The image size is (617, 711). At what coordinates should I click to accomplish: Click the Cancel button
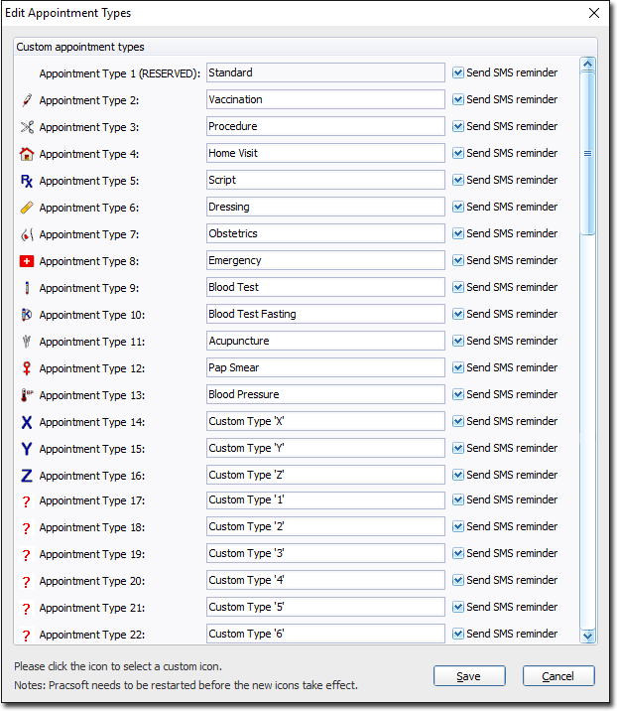point(558,676)
